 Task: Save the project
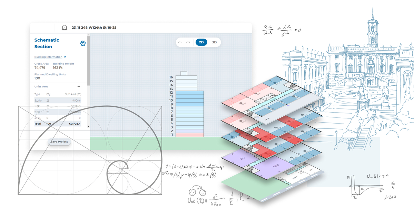pyautogui.click(x=59, y=142)
